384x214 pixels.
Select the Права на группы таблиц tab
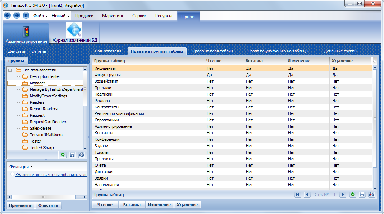157,51
